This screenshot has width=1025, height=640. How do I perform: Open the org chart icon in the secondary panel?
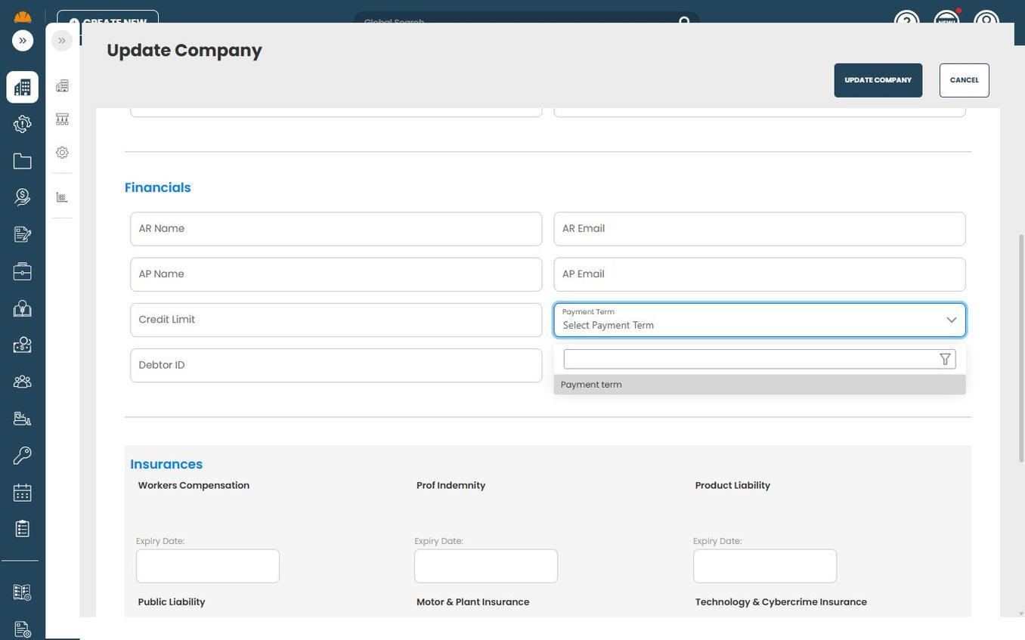point(62,119)
